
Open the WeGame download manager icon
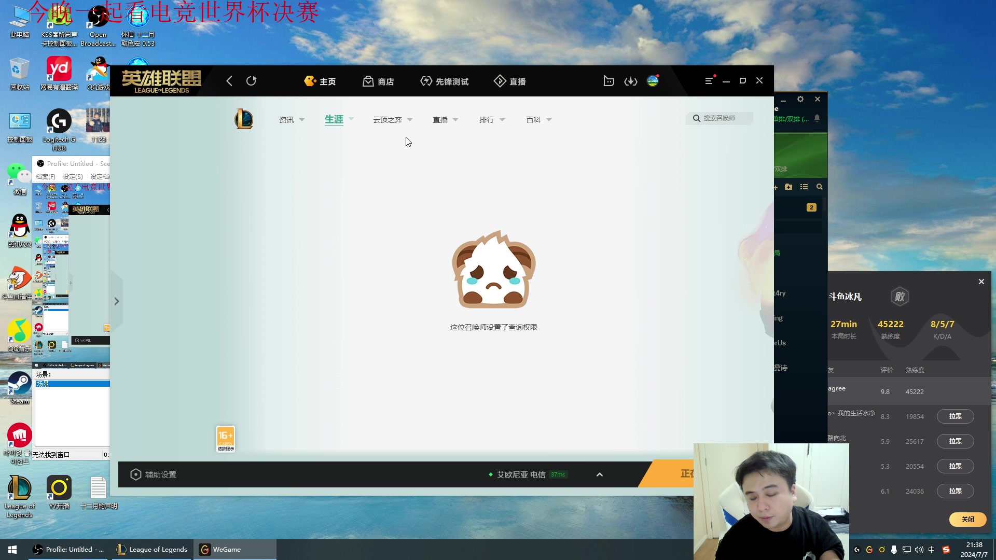click(630, 81)
